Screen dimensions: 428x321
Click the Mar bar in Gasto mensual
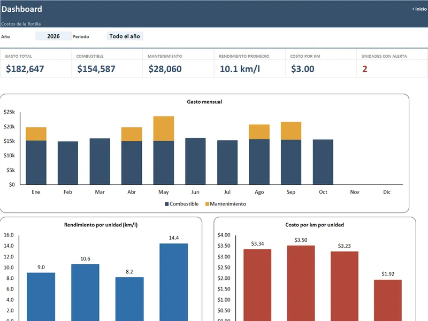pos(100,162)
